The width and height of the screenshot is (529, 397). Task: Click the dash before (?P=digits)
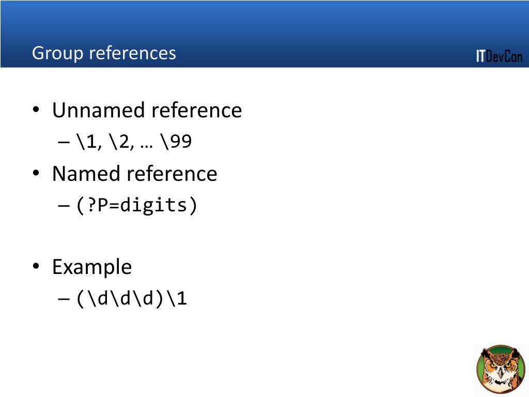[x=64, y=206]
